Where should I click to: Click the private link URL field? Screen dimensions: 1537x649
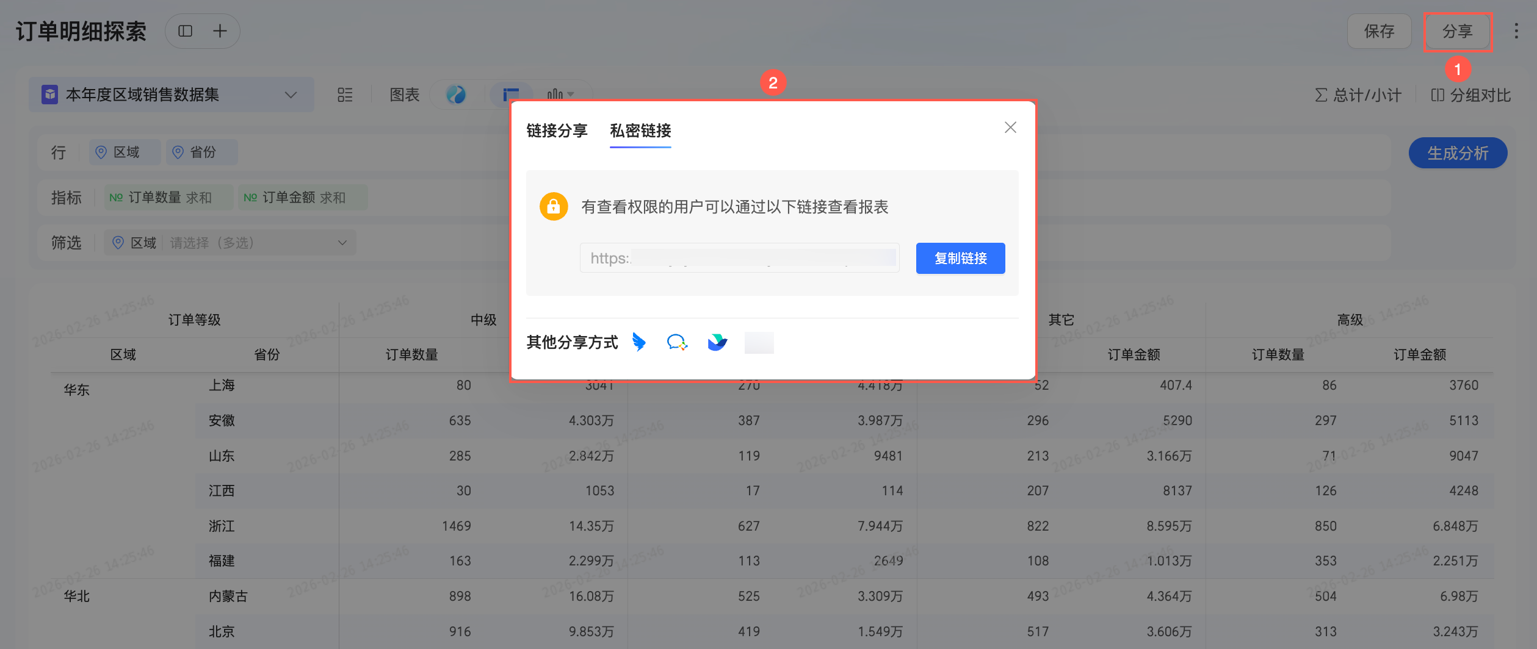click(x=740, y=258)
